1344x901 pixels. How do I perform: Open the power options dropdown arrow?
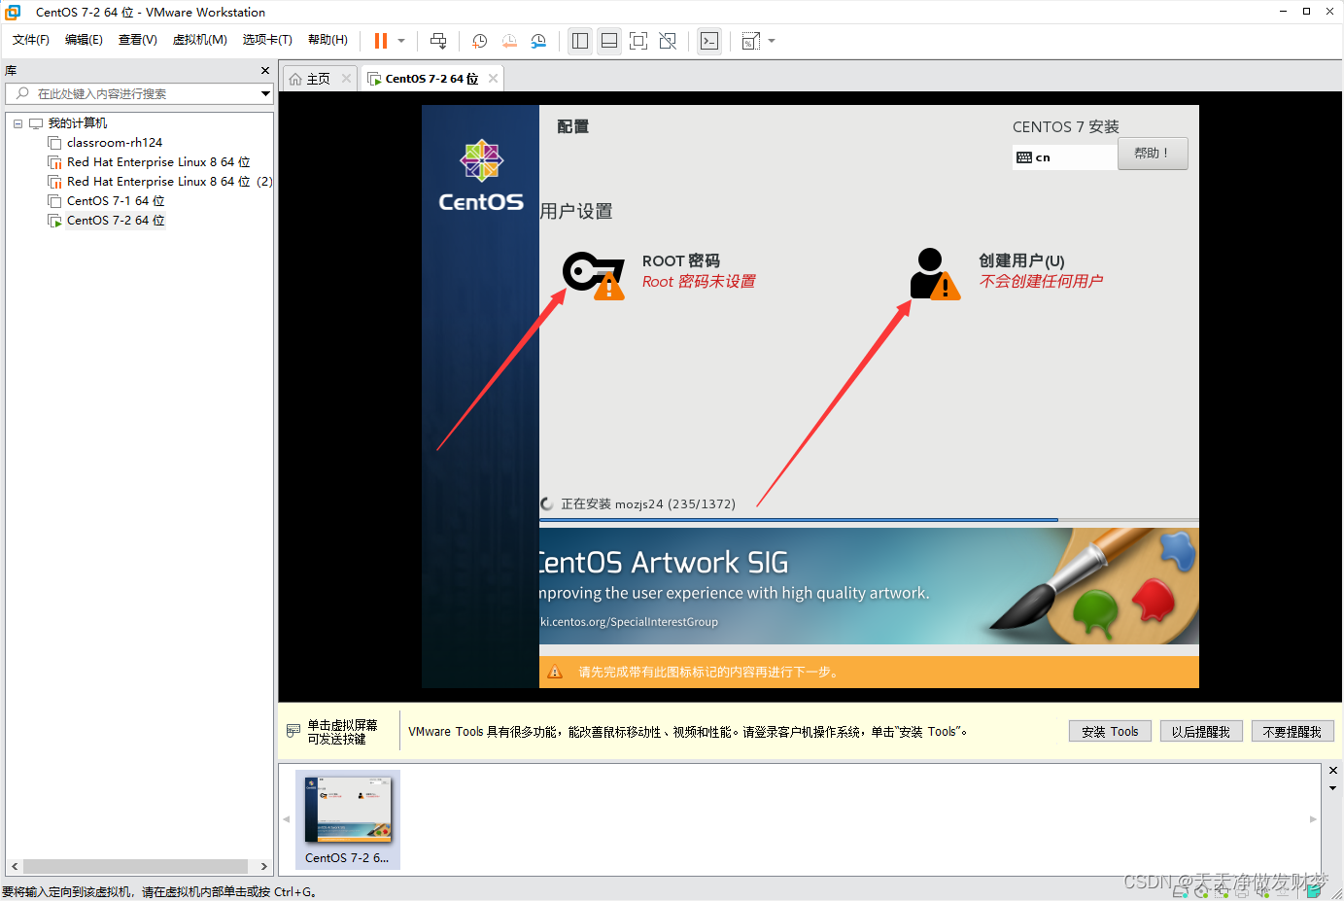[401, 41]
